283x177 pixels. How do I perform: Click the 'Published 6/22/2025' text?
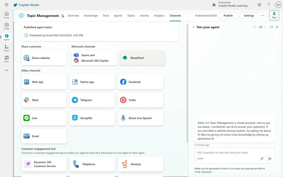click(x=206, y=16)
